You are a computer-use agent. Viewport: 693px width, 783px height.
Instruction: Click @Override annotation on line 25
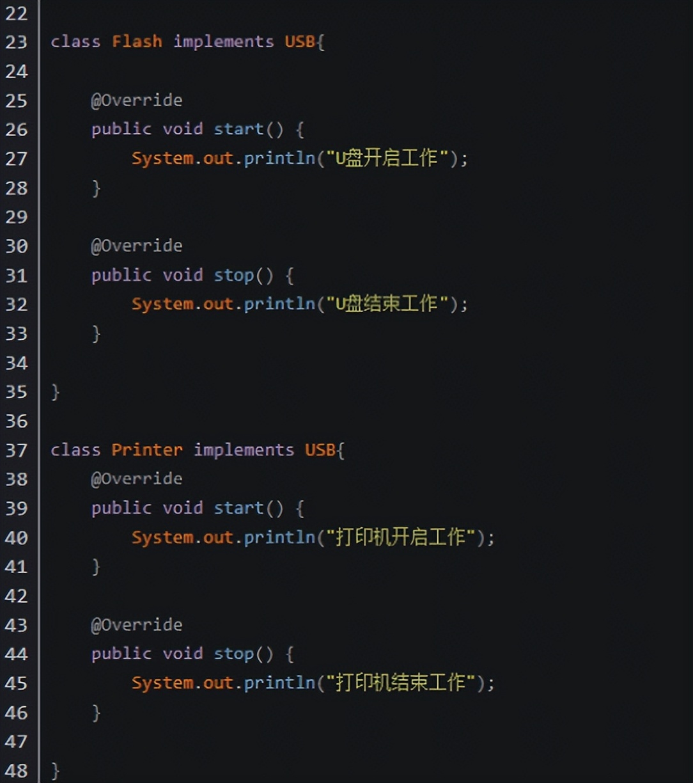click(137, 100)
